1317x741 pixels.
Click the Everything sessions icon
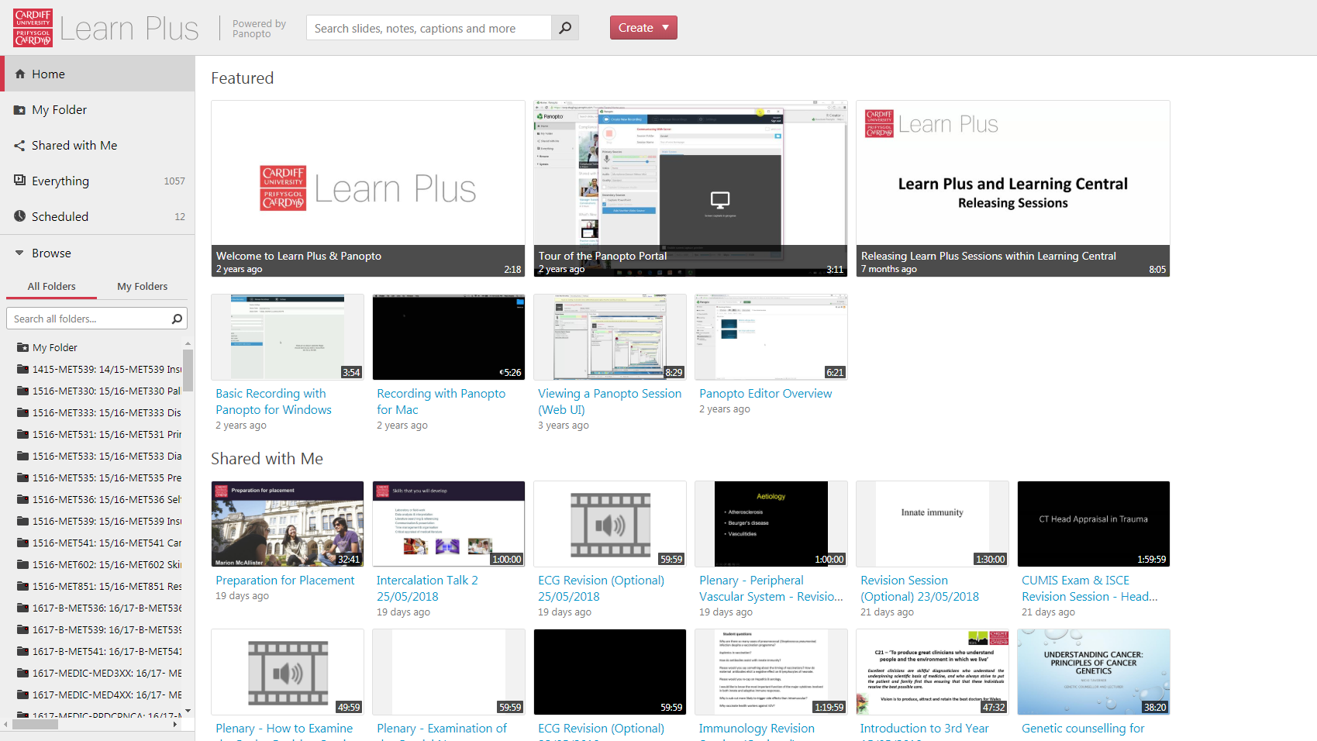20,181
